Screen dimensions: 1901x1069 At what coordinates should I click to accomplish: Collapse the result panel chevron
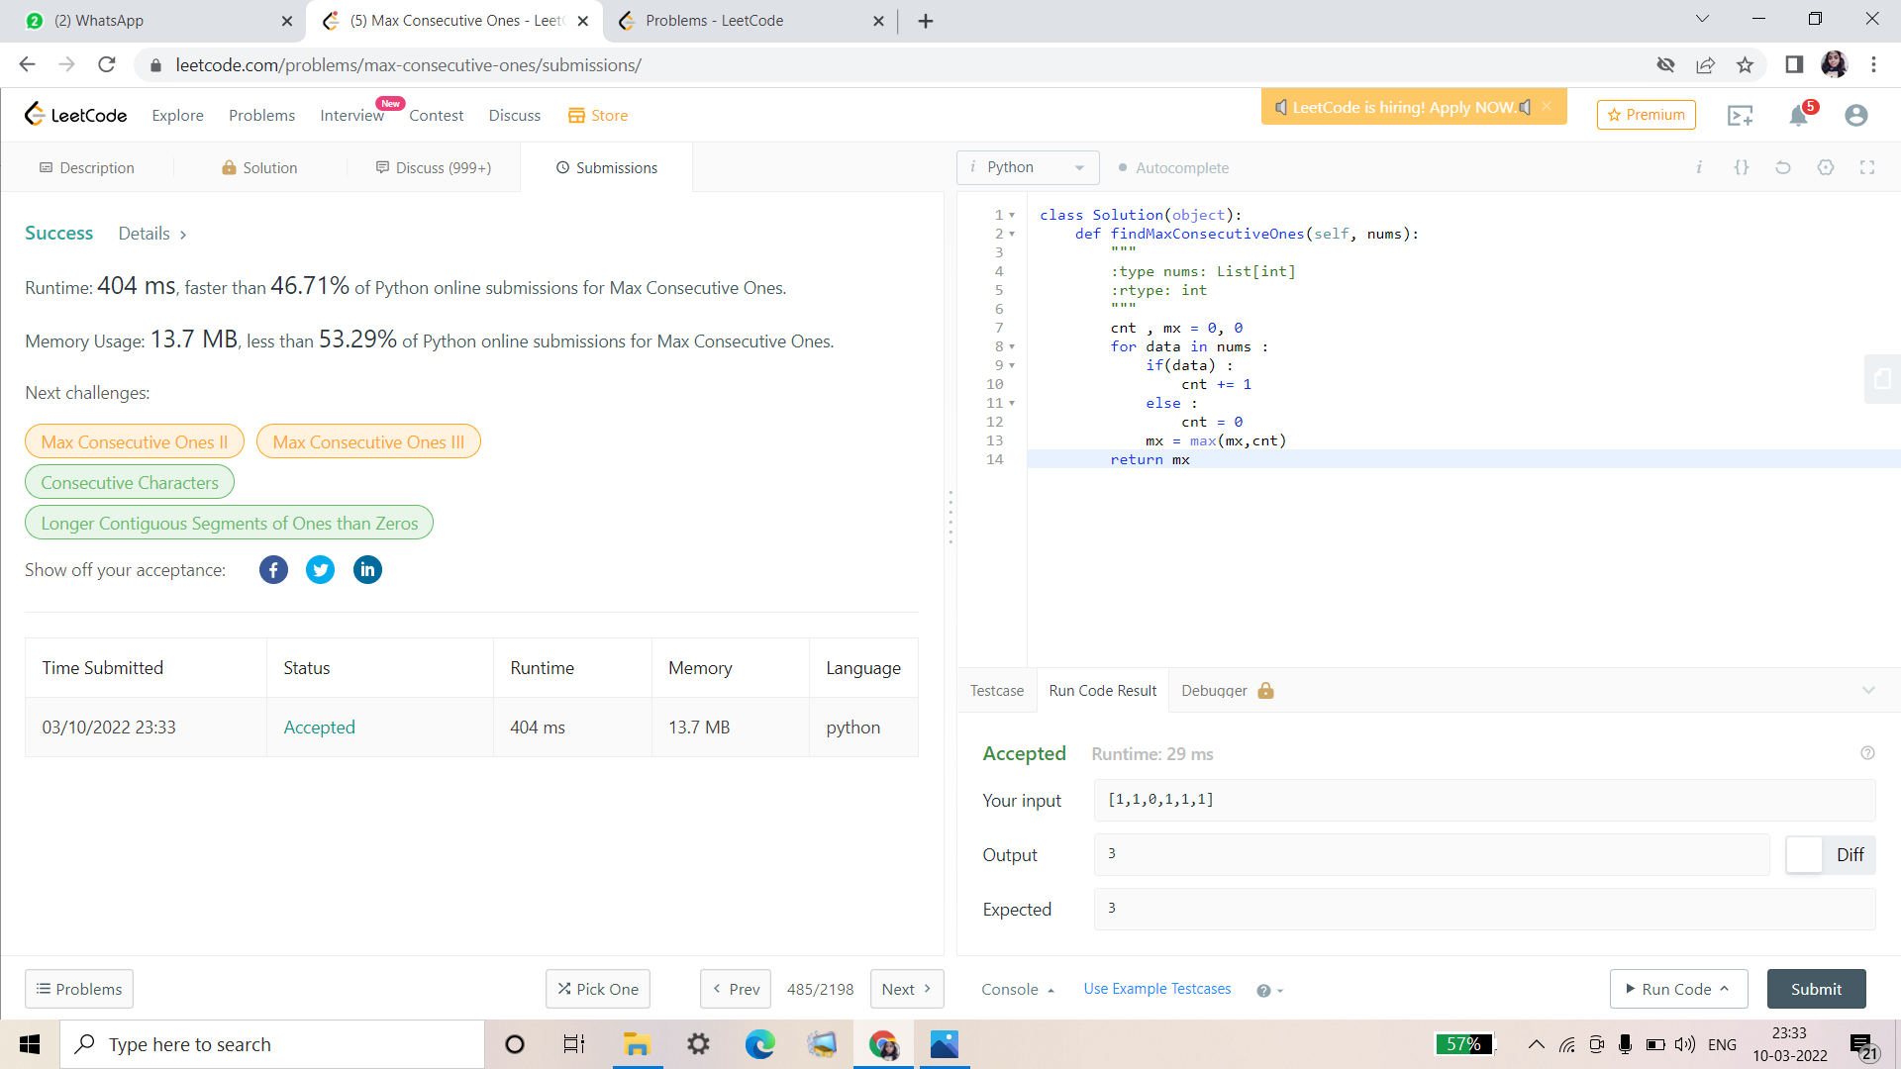[1868, 690]
